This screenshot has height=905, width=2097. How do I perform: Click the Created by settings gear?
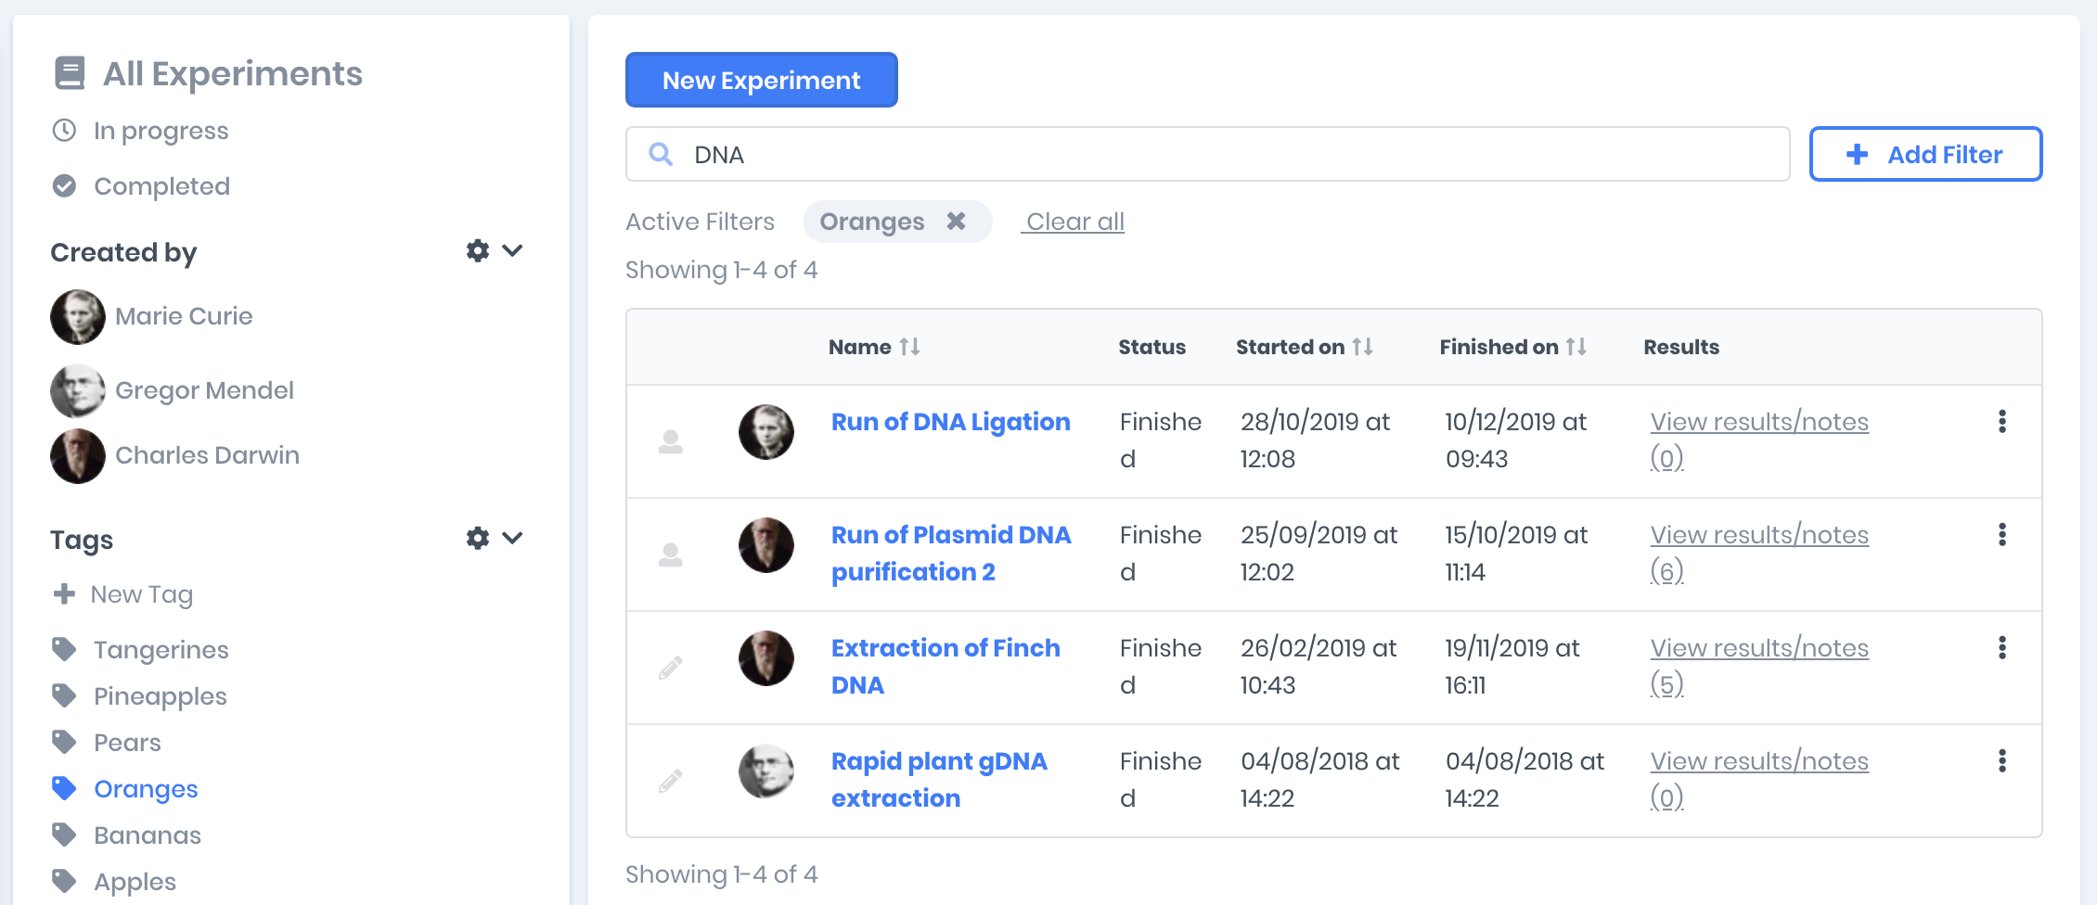pos(477,251)
